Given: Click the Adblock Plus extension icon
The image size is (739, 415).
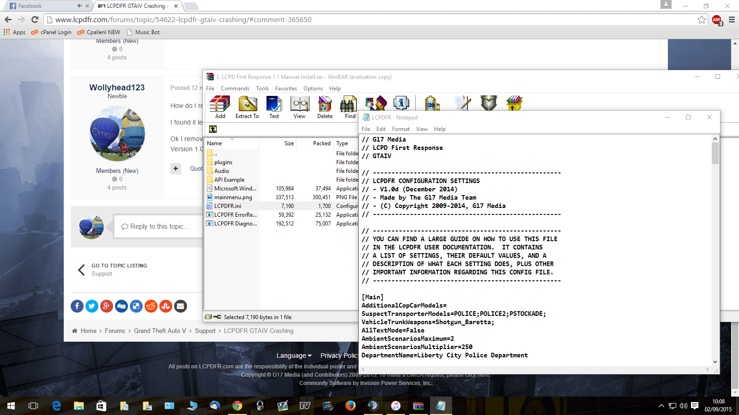Looking at the screenshot, I should click(x=717, y=20).
